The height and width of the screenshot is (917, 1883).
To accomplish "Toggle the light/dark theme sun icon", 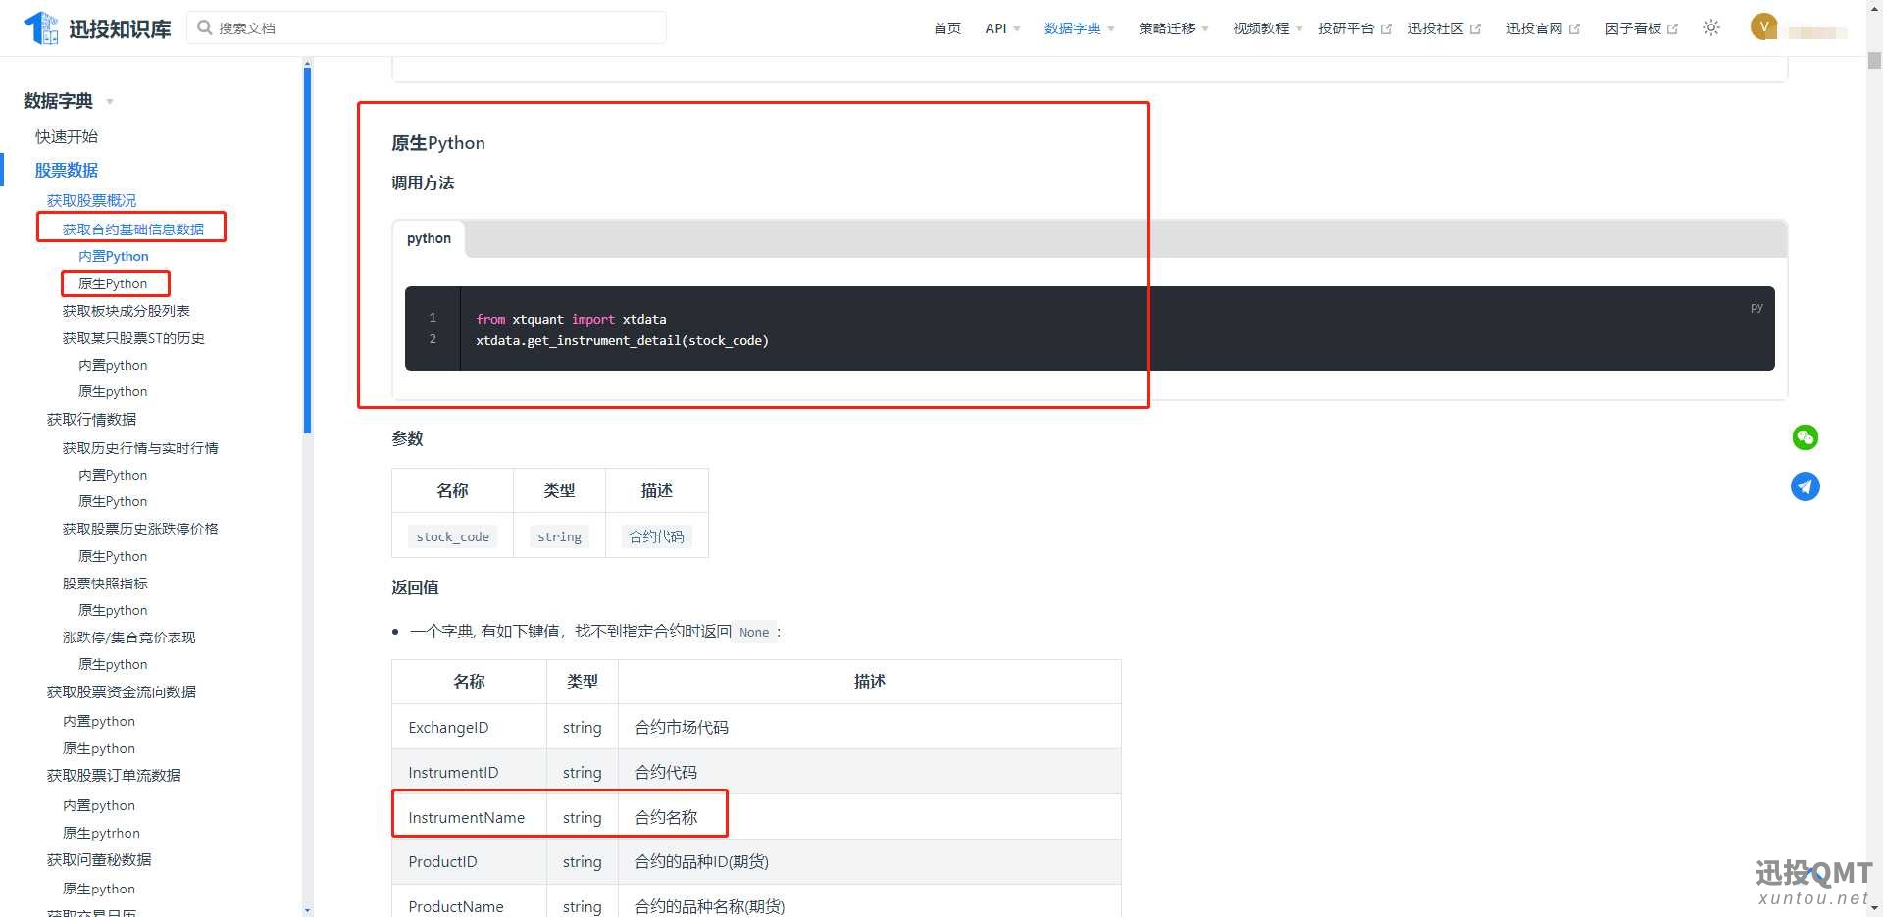I will click(x=1711, y=27).
